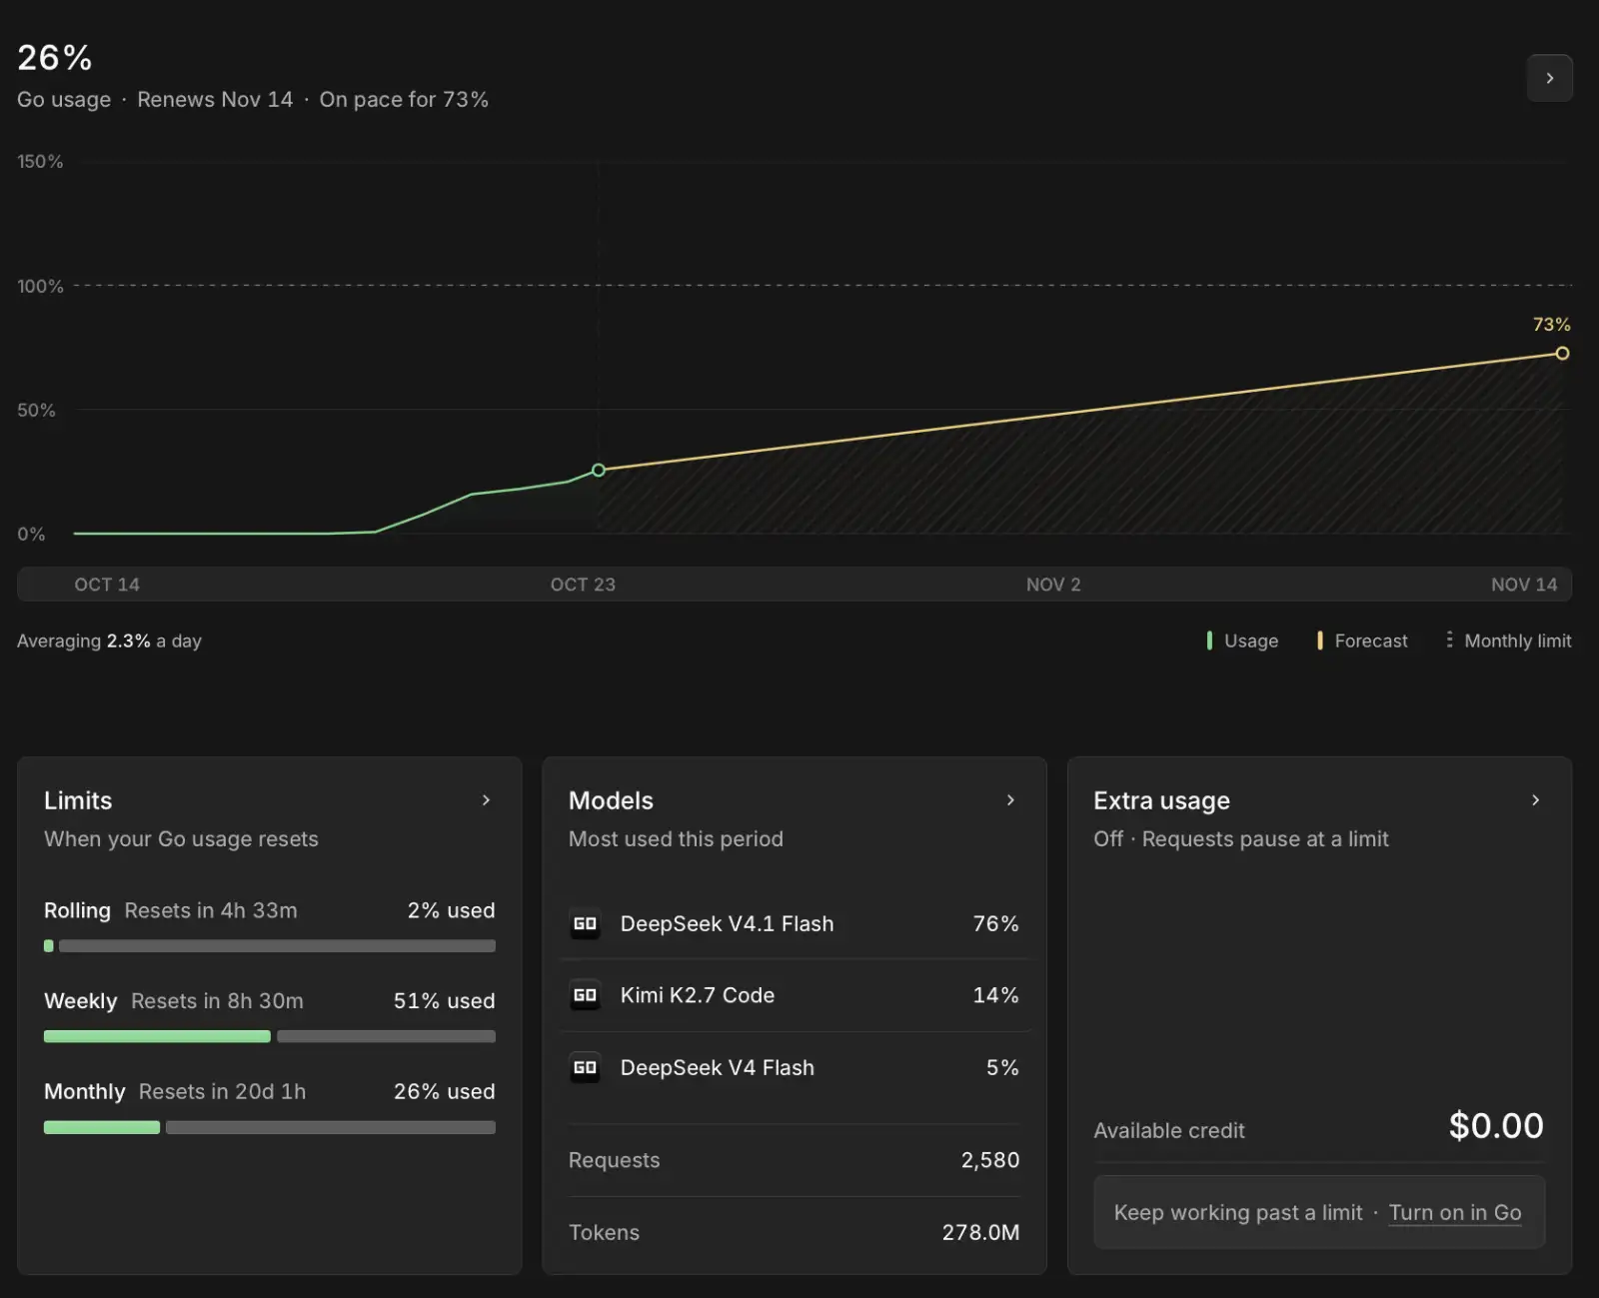Click the Kimi K2.7 Code GO icon
Viewport: 1599px width, 1298px height.
(585, 995)
